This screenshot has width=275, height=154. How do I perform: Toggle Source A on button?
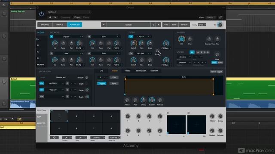point(52,36)
